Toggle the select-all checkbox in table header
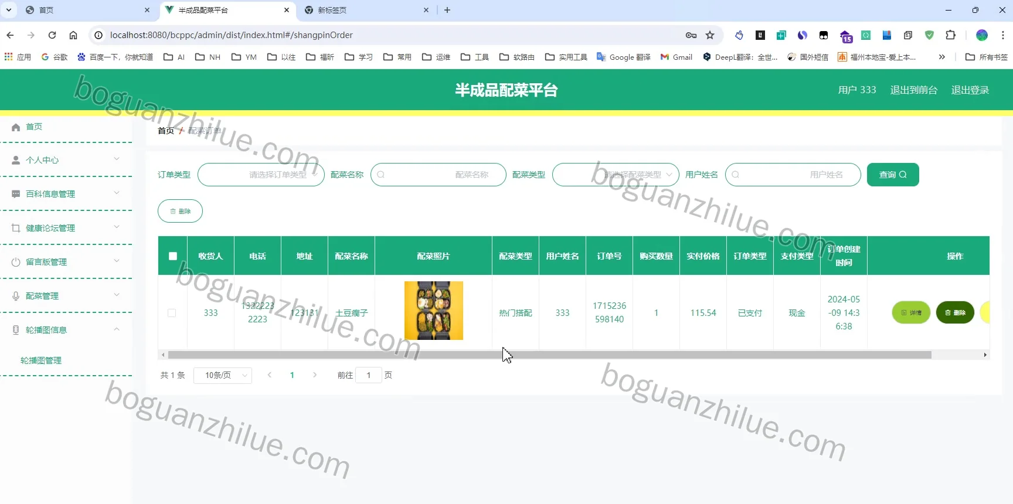Screen dimensions: 1013x504 [x=173, y=256]
